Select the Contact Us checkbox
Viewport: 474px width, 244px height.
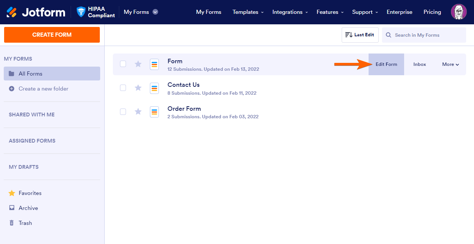pyautogui.click(x=123, y=88)
